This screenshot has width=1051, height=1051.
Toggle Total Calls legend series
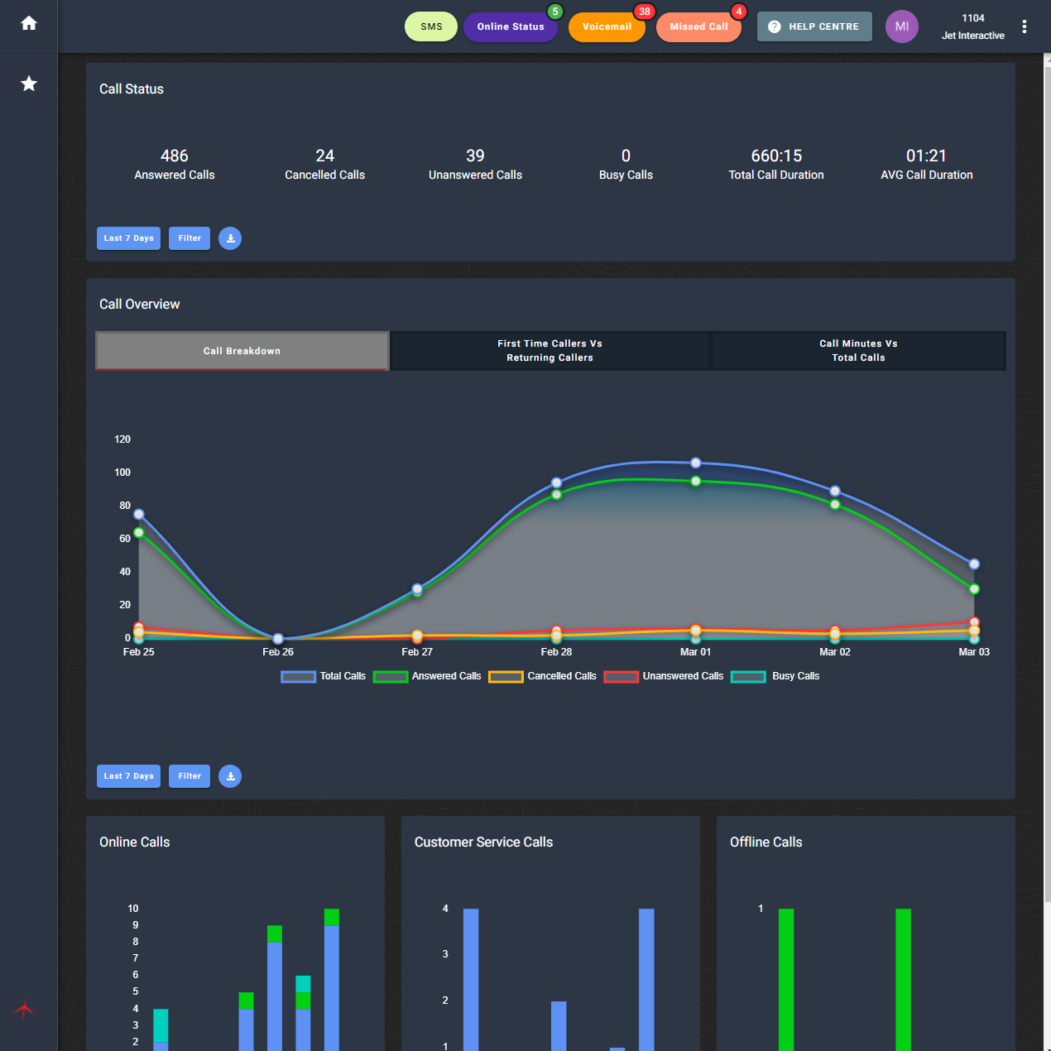point(324,676)
